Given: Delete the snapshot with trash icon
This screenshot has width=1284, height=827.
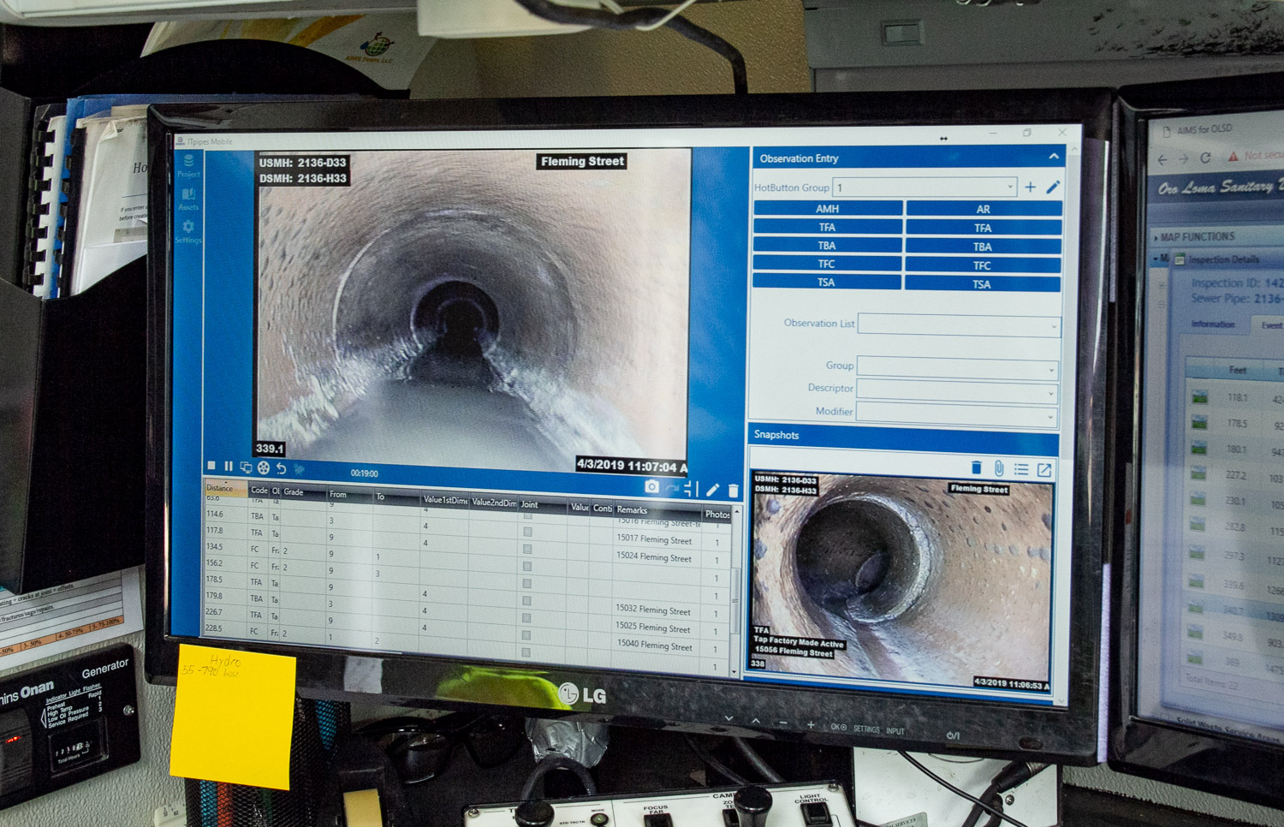Looking at the screenshot, I should [976, 467].
